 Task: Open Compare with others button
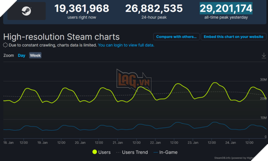(x=177, y=37)
